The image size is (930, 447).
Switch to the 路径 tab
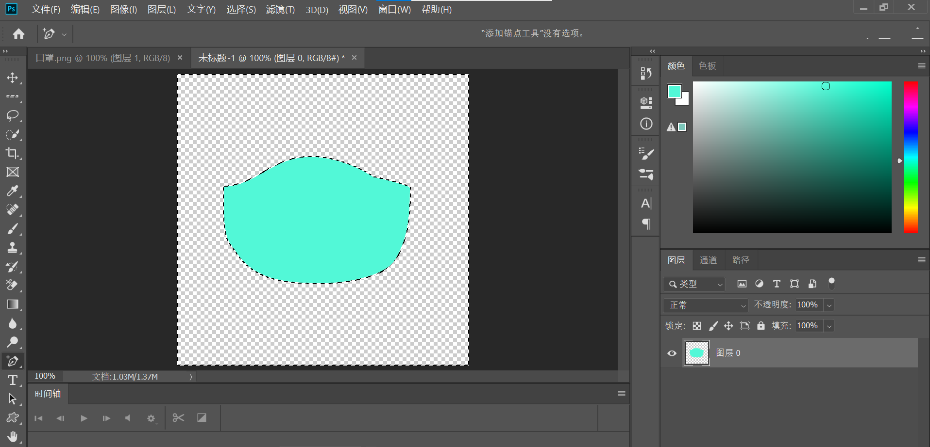coord(741,260)
